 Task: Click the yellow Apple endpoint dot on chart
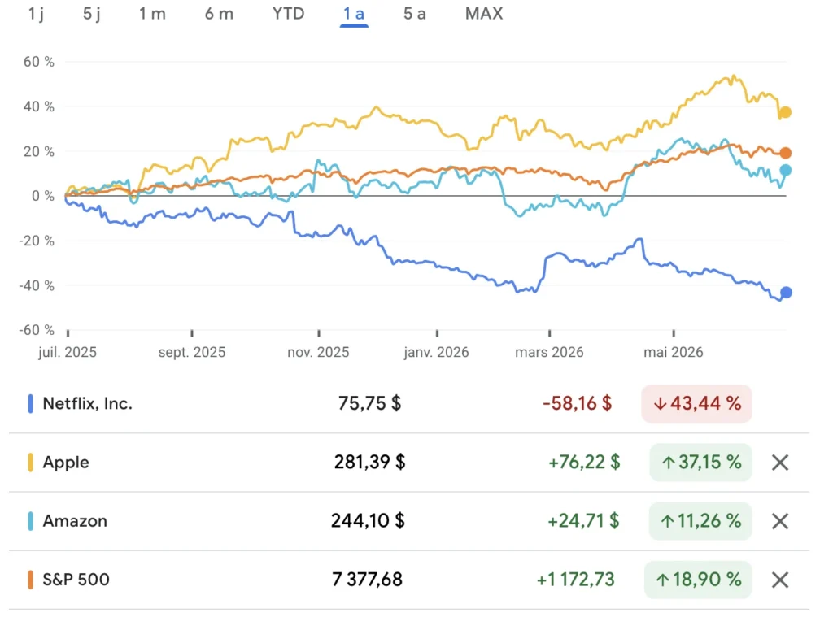point(785,112)
